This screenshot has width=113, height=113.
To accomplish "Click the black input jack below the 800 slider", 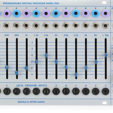I will (17, 91).
